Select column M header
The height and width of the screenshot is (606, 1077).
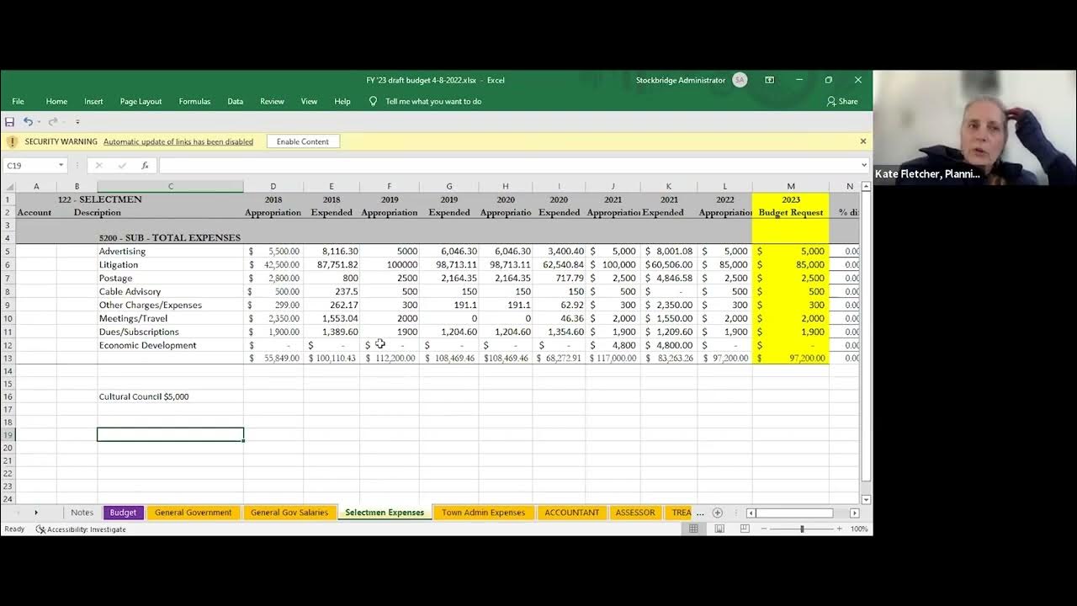click(791, 187)
